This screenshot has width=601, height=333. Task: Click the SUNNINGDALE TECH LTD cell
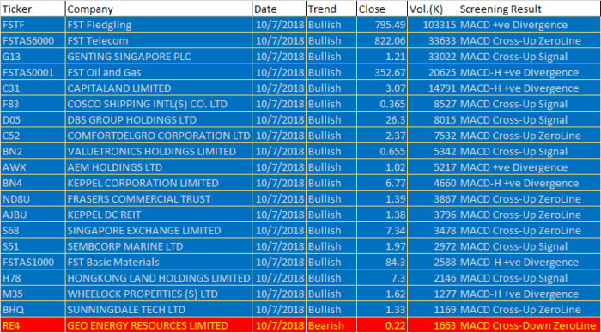click(x=159, y=310)
